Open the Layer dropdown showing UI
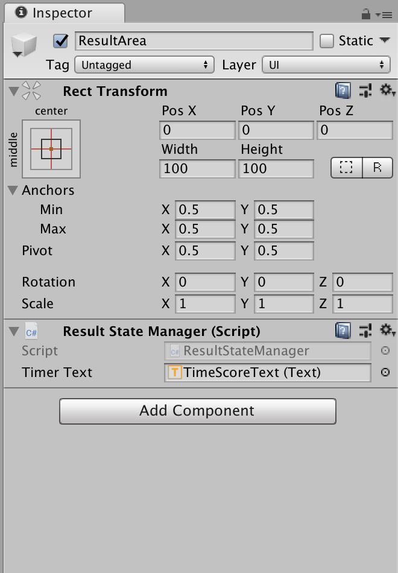This screenshot has width=398, height=573. [x=326, y=65]
